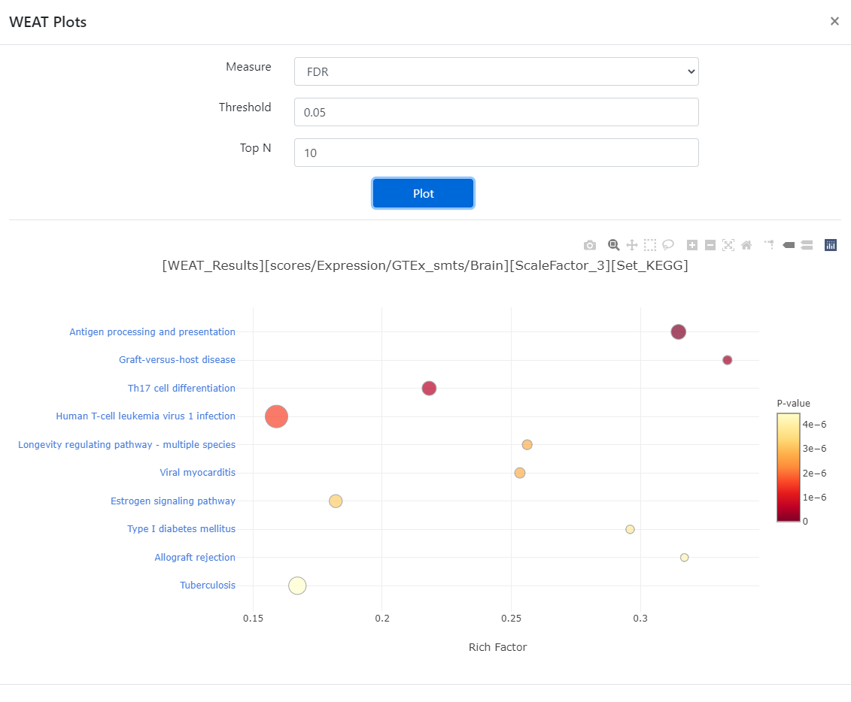Focus the Threshold input field
Screen dimensions: 851x702
496,112
